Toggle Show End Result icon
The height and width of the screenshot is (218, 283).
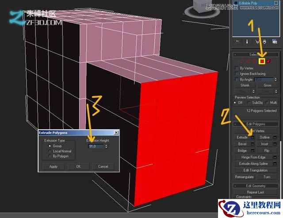point(247,41)
